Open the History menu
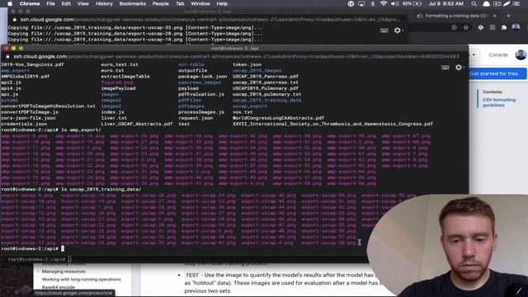This screenshot has height=297, width=528. point(104,3)
